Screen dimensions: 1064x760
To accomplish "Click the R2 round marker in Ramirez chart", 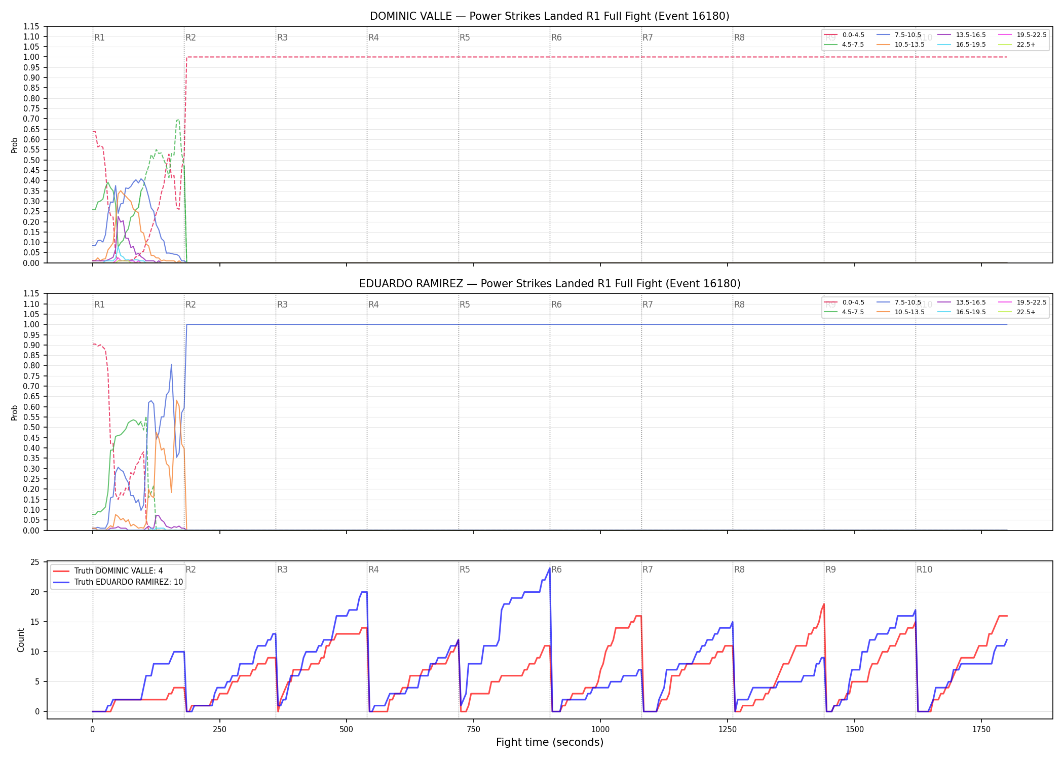I will point(191,305).
